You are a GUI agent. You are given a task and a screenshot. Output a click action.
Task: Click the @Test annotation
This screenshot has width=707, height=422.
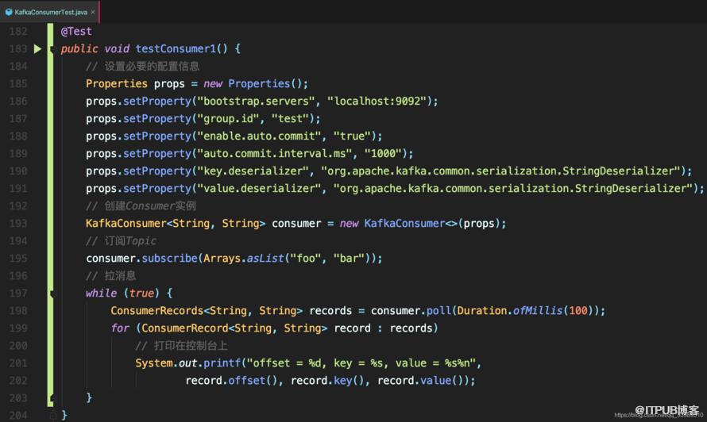76,32
